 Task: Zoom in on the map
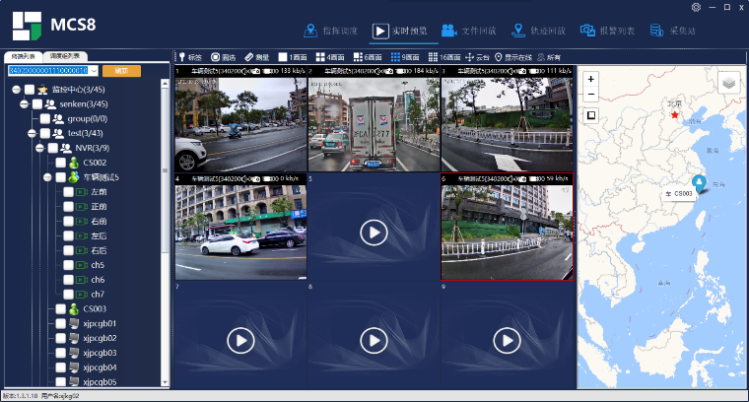click(x=589, y=78)
